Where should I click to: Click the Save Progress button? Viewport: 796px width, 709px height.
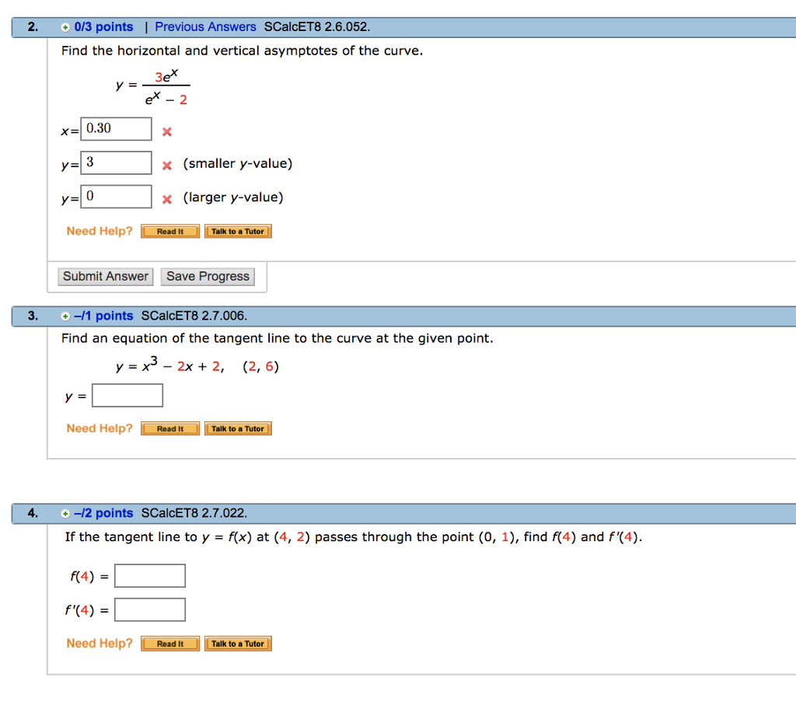pyautogui.click(x=208, y=276)
